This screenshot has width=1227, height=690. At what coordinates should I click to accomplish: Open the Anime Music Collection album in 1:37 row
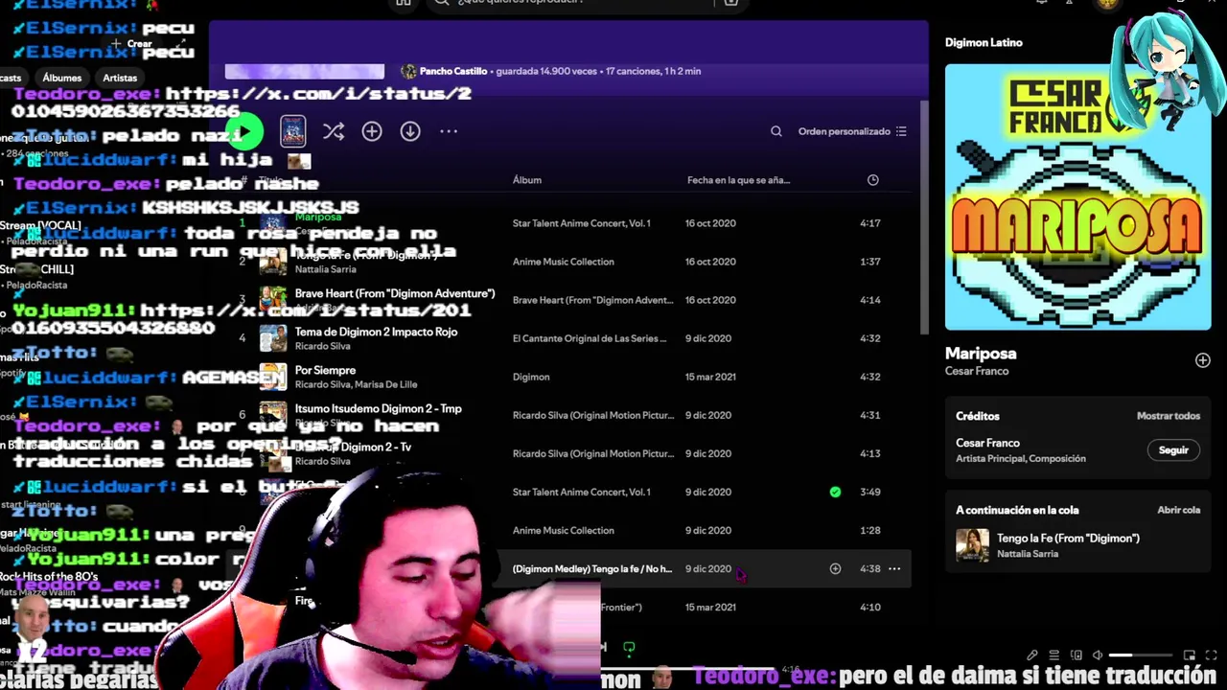[x=563, y=262]
